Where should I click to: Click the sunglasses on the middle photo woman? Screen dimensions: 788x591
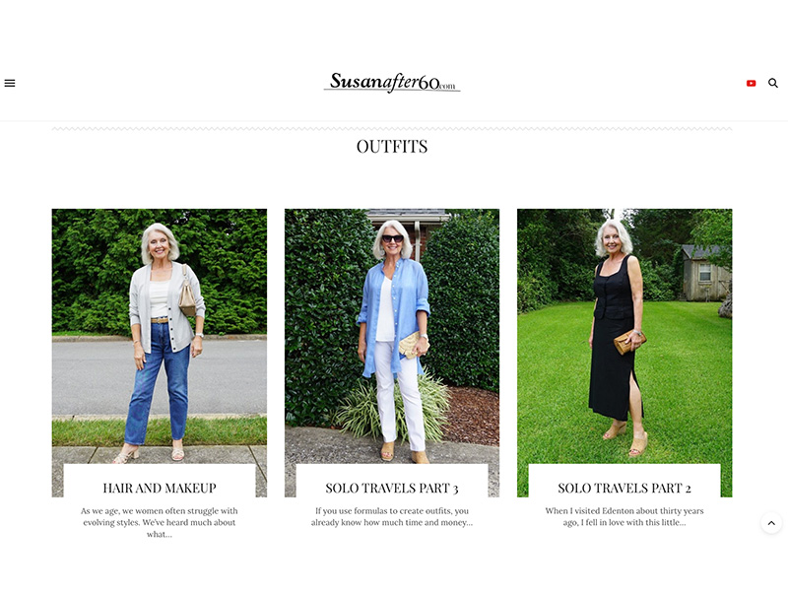(x=392, y=238)
